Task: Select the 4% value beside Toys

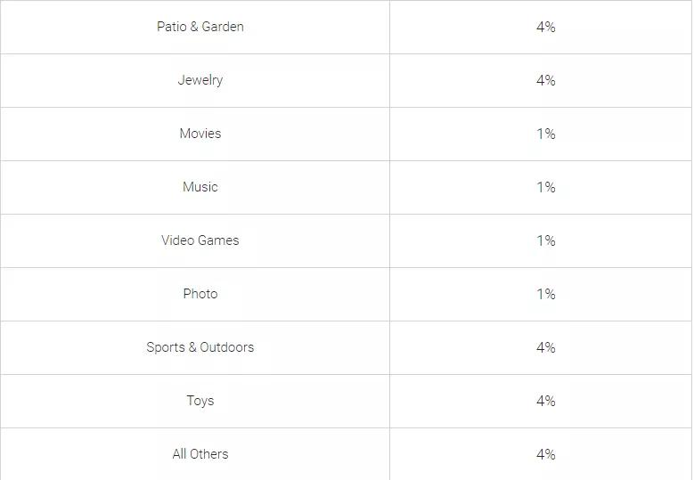Action: pyautogui.click(x=545, y=401)
